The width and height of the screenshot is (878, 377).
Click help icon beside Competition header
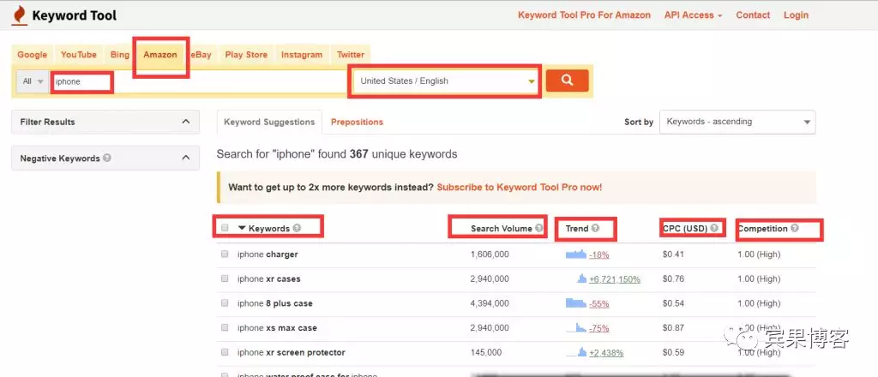(795, 228)
